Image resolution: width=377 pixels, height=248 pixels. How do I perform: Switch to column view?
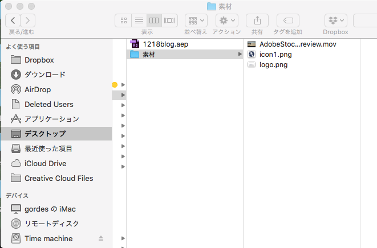pos(154,20)
